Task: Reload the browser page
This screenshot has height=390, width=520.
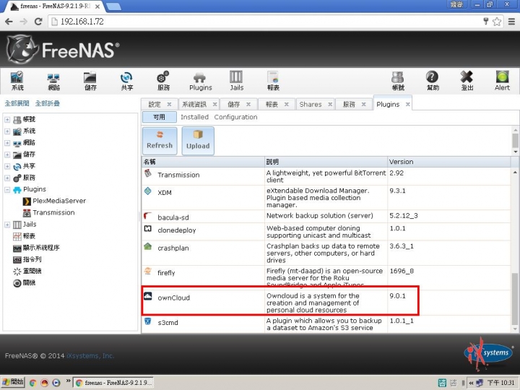Action: point(38,22)
